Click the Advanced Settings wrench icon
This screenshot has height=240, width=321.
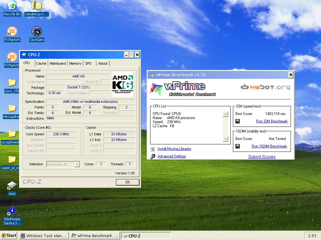[x=153, y=156]
